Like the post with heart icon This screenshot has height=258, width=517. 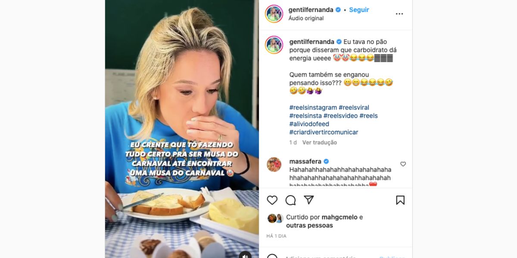(x=272, y=200)
